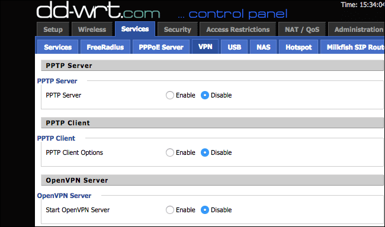Open the Setup tab
The width and height of the screenshot is (385, 227).
53,30
